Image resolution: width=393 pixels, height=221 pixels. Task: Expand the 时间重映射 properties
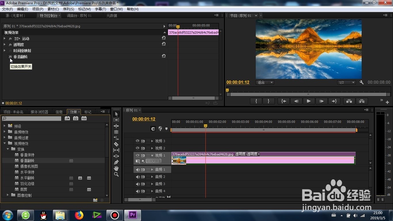[x=4, y=50]
